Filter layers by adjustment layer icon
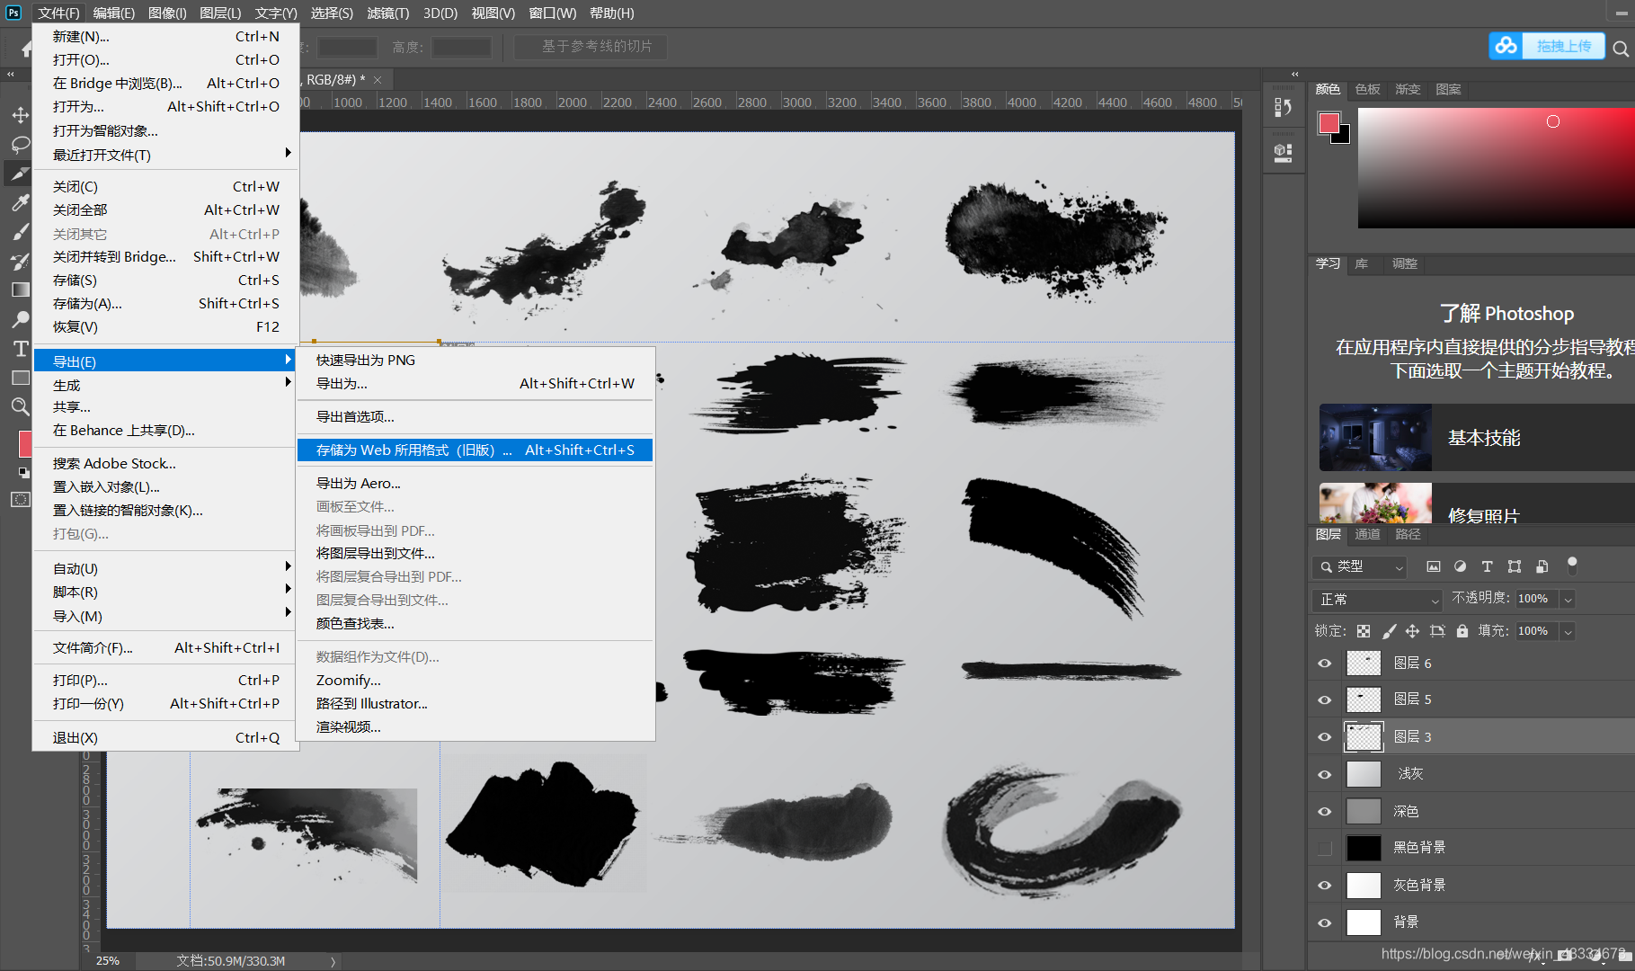 coord(1461,566)
